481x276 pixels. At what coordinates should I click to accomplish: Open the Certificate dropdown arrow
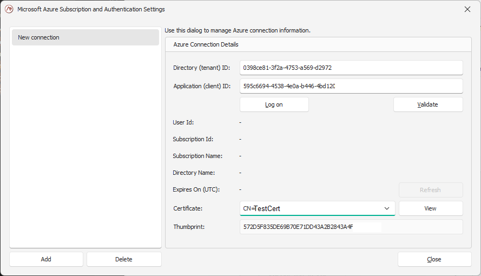[386, 208]
